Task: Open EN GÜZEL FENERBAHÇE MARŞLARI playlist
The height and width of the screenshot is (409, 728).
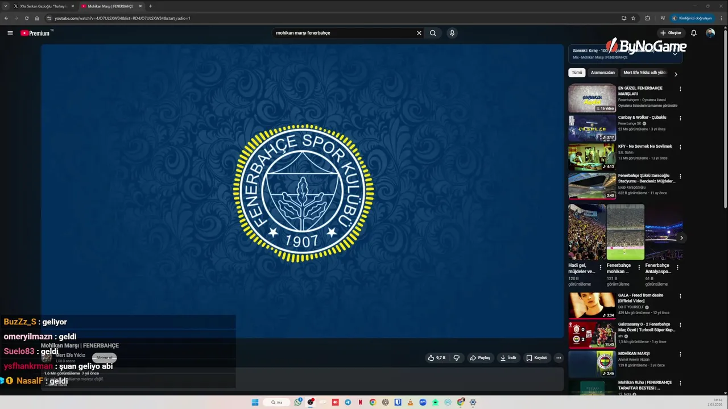Action: coord(592,98)
